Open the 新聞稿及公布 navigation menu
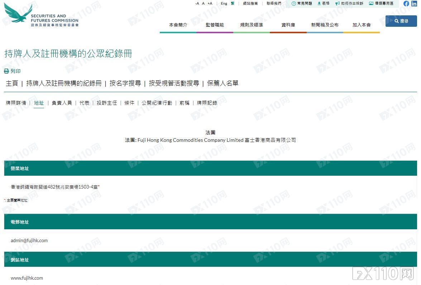 pyautogui.click(x=325, y=25)
